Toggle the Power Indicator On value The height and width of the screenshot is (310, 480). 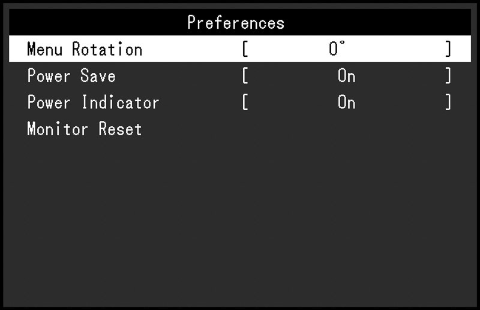pos(347,102)
